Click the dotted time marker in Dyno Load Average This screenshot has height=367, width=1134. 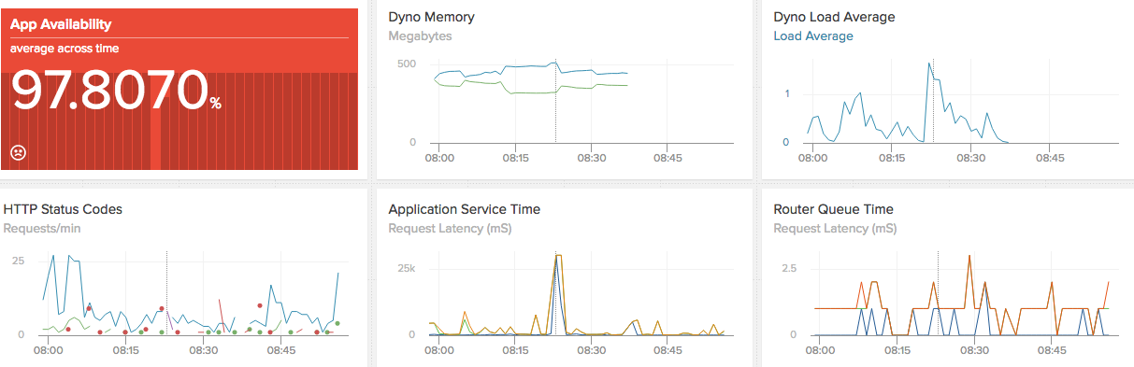coord(934,101)
